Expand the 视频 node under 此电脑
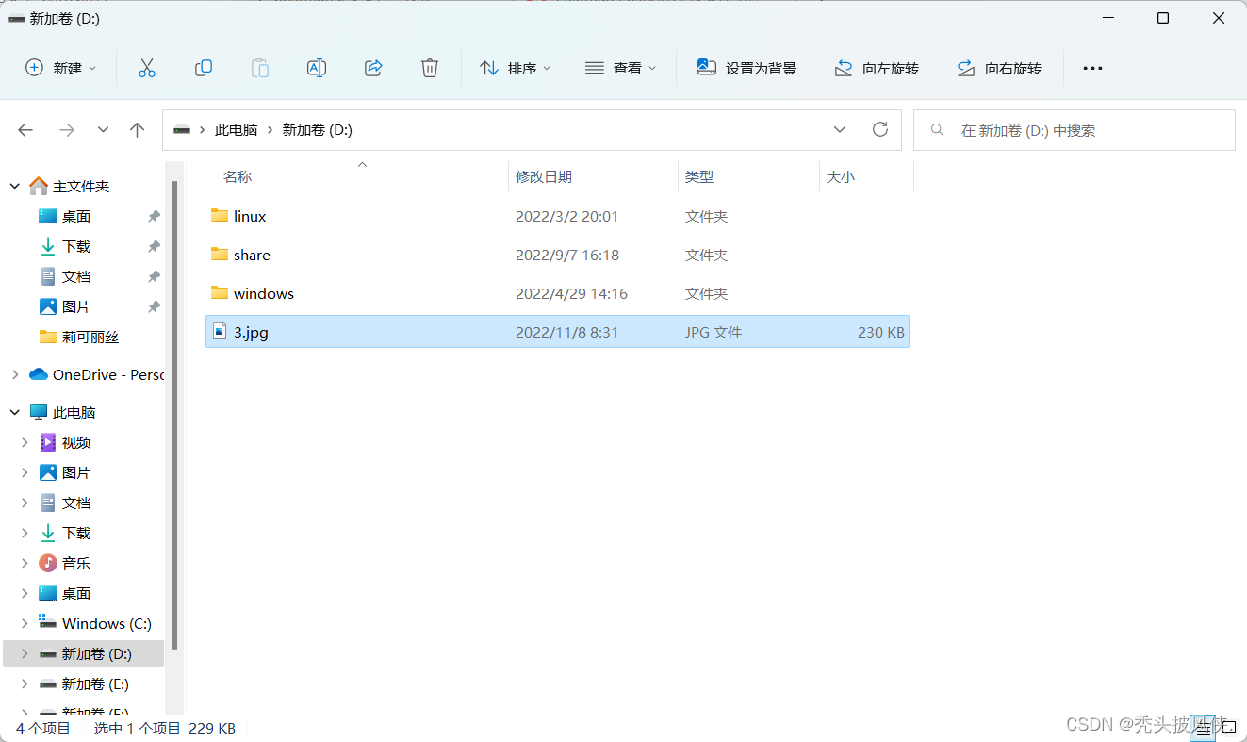Screen dimensions: 1247x742 (x=25, y=442)
